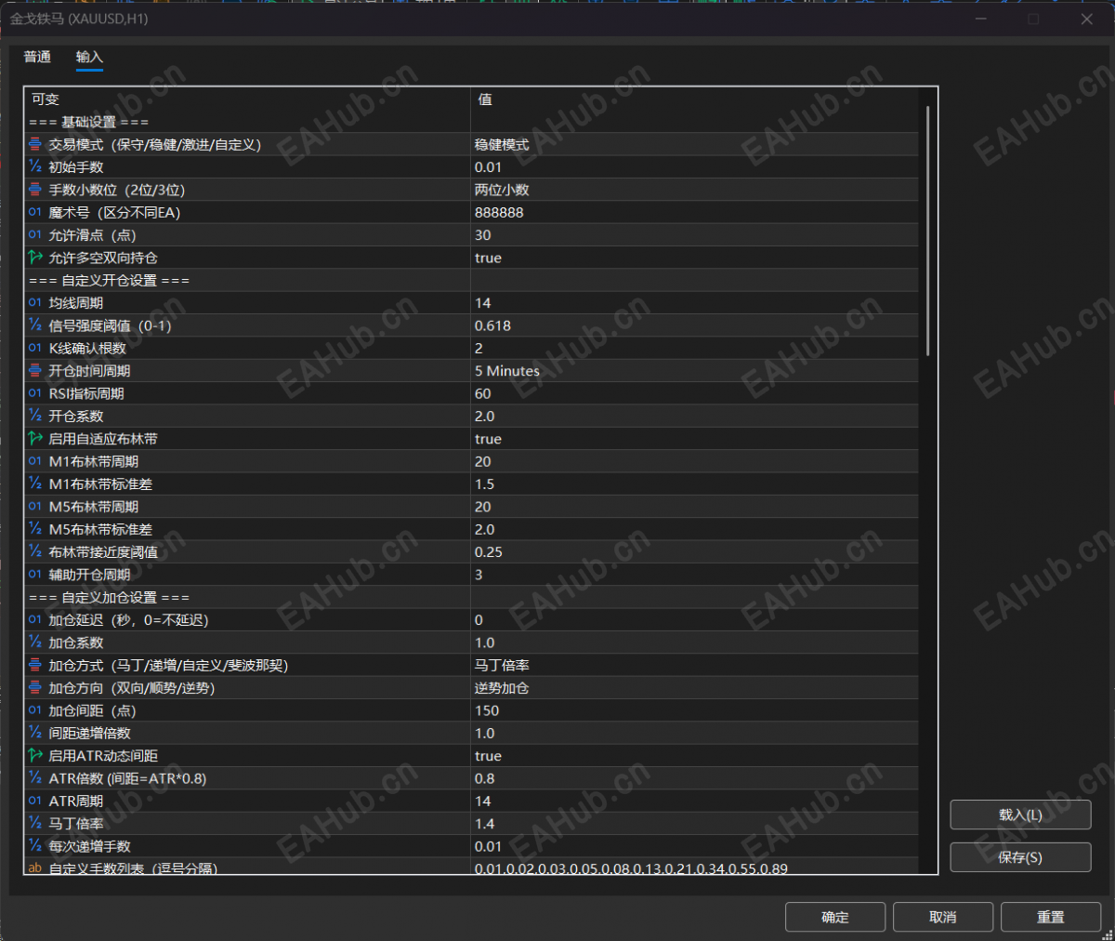Select the 加仓系数 parameter label
1115x941 pixels.
(76, 643)
